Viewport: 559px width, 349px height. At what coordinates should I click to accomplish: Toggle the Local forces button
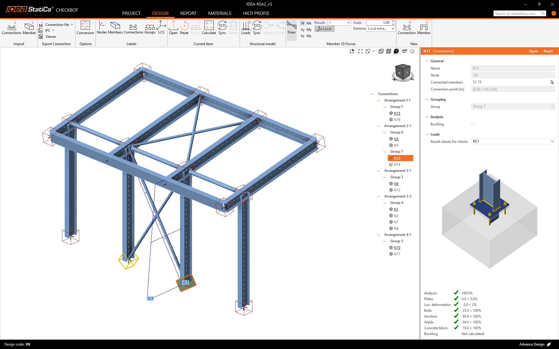click(x=325, y=29)
